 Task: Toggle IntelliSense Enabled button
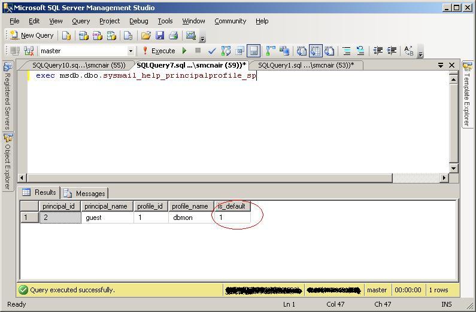tap(254, 51)
